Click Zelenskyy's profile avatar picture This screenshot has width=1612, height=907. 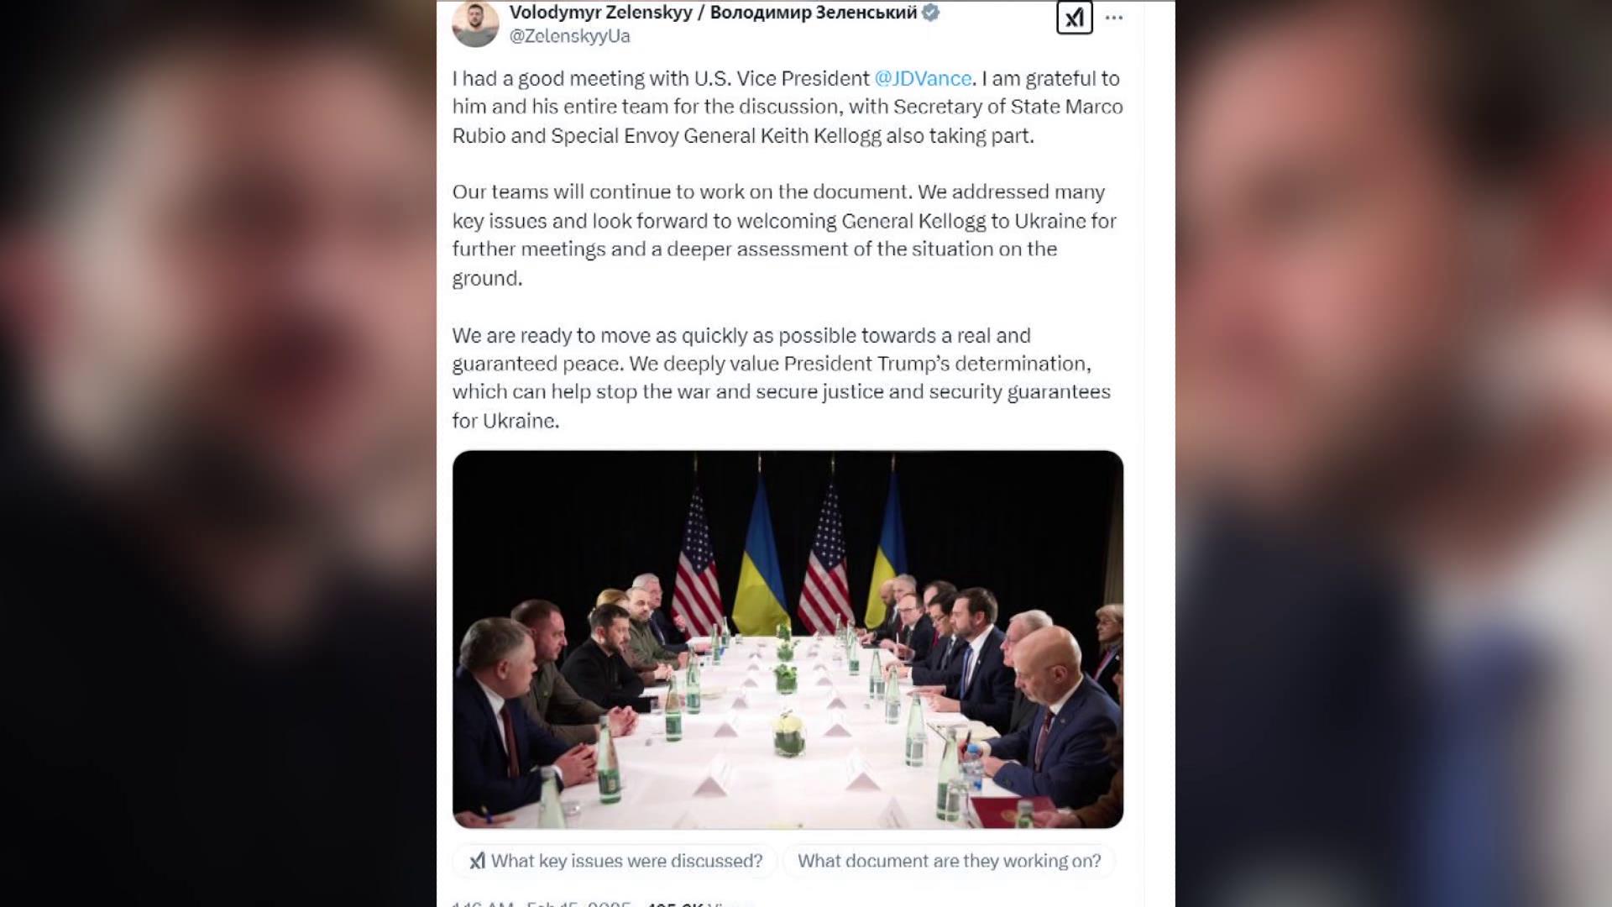(x=475, y=23)
